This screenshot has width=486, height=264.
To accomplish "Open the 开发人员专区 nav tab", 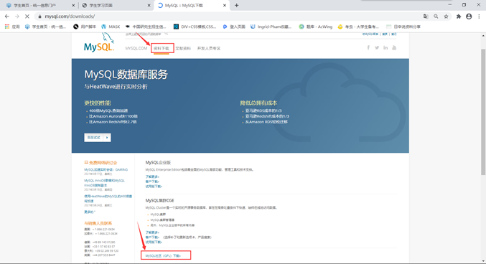I will [209, 48].
